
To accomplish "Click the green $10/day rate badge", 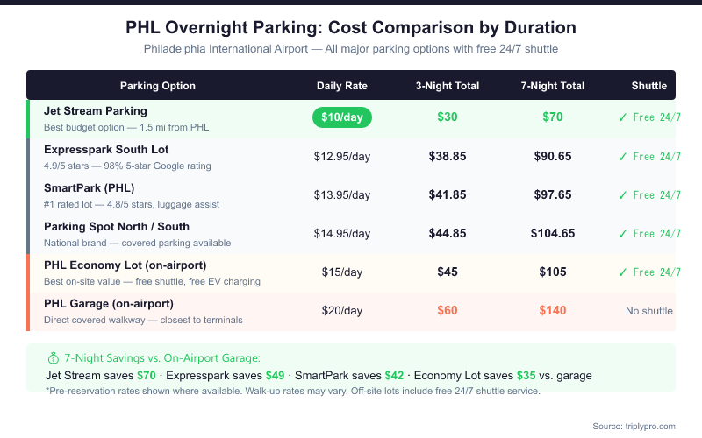I will pos(342,117).
